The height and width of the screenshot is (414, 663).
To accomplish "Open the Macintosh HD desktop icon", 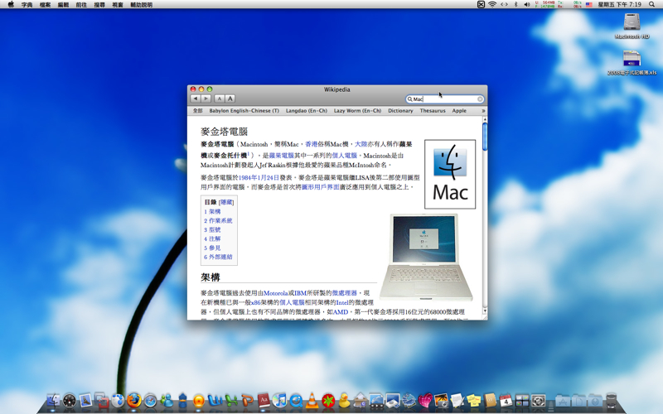I will (x=632, y=22).
